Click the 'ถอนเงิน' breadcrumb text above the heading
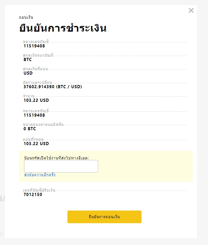 (26, 17)
